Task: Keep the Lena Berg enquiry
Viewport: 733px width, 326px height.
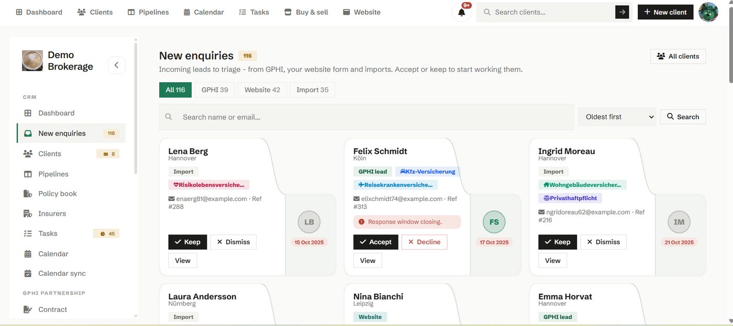Action: pos(187,242)
